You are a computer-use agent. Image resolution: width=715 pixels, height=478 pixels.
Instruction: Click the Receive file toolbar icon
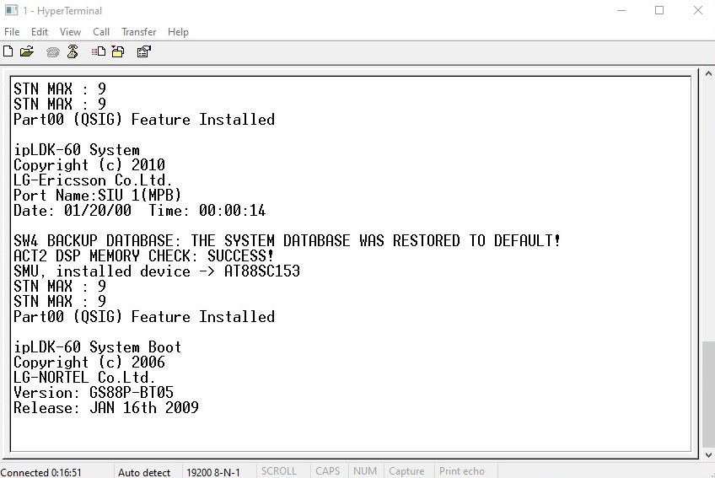(118, 51)
